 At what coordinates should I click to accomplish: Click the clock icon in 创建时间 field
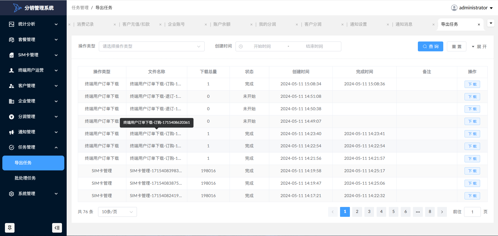[x=241, y=46]
